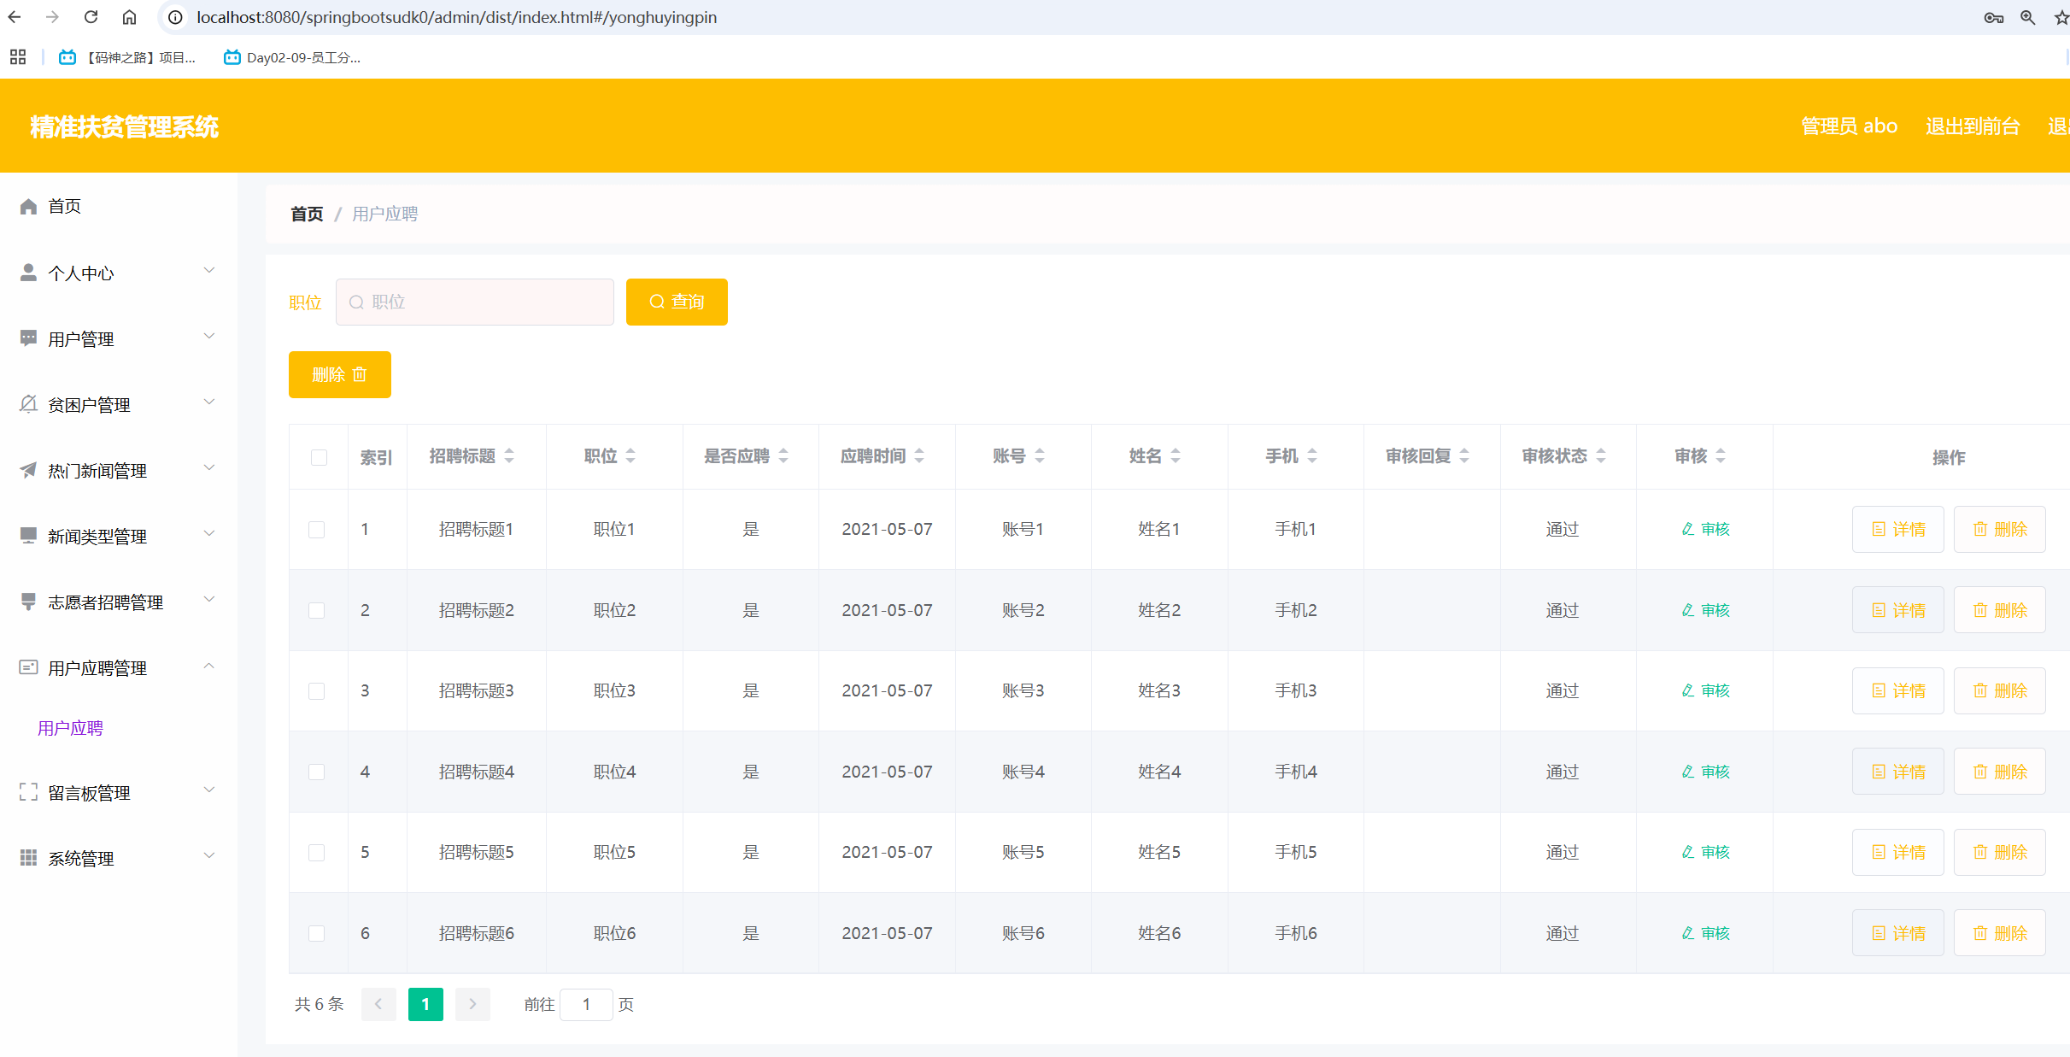Click the browser reload page icon
2070x1057 pixels.
(91, 17)
